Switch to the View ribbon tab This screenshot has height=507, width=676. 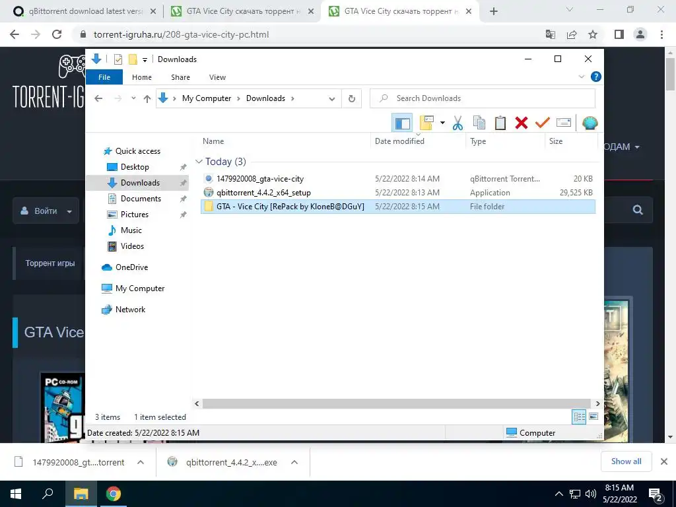coord(217,77)
